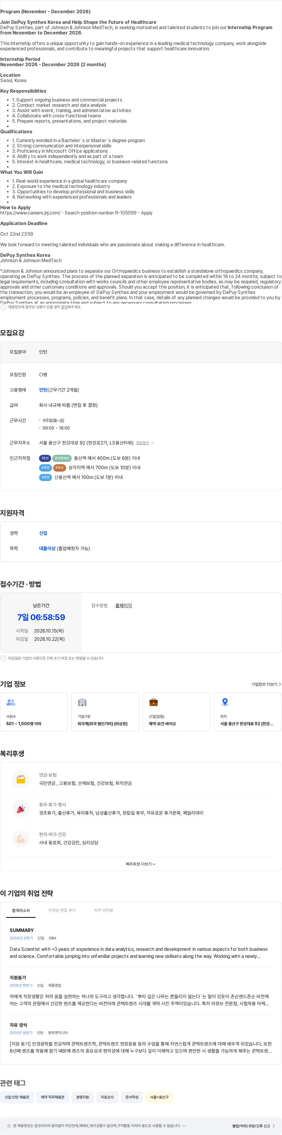Click the 연금·보험 benefits icon
Viewport: 282px width, 1135px height.
point(21,779)
